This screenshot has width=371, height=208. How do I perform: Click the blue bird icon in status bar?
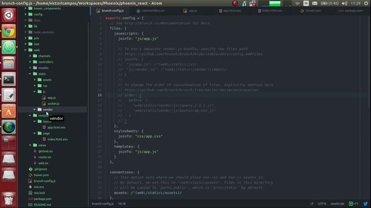366,203
